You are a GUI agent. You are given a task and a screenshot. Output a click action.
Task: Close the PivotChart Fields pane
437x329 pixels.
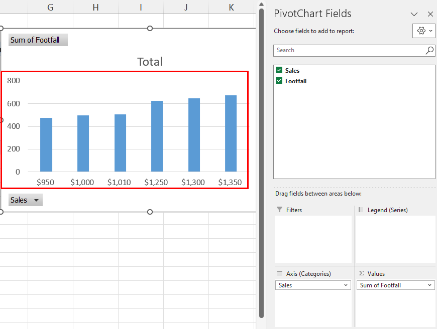tap(430, 14)
